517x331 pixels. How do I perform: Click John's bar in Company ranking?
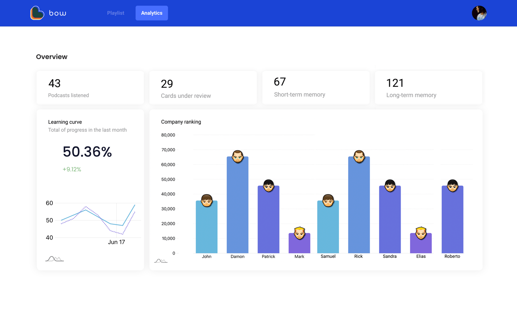[206, 227]
